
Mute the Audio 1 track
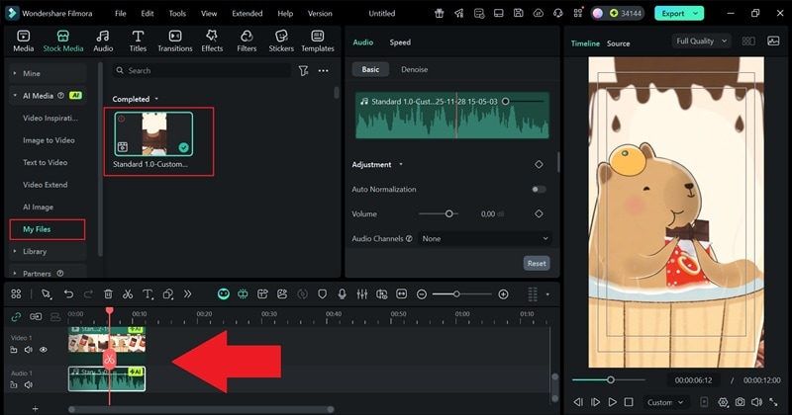(x=29, y=384)
